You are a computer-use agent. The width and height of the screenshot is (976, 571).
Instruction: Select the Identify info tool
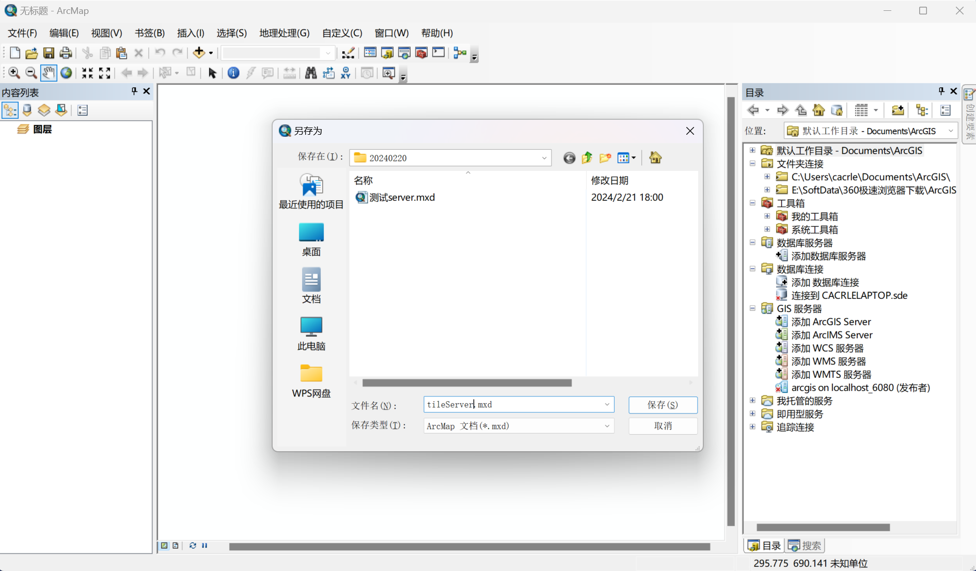233,73
